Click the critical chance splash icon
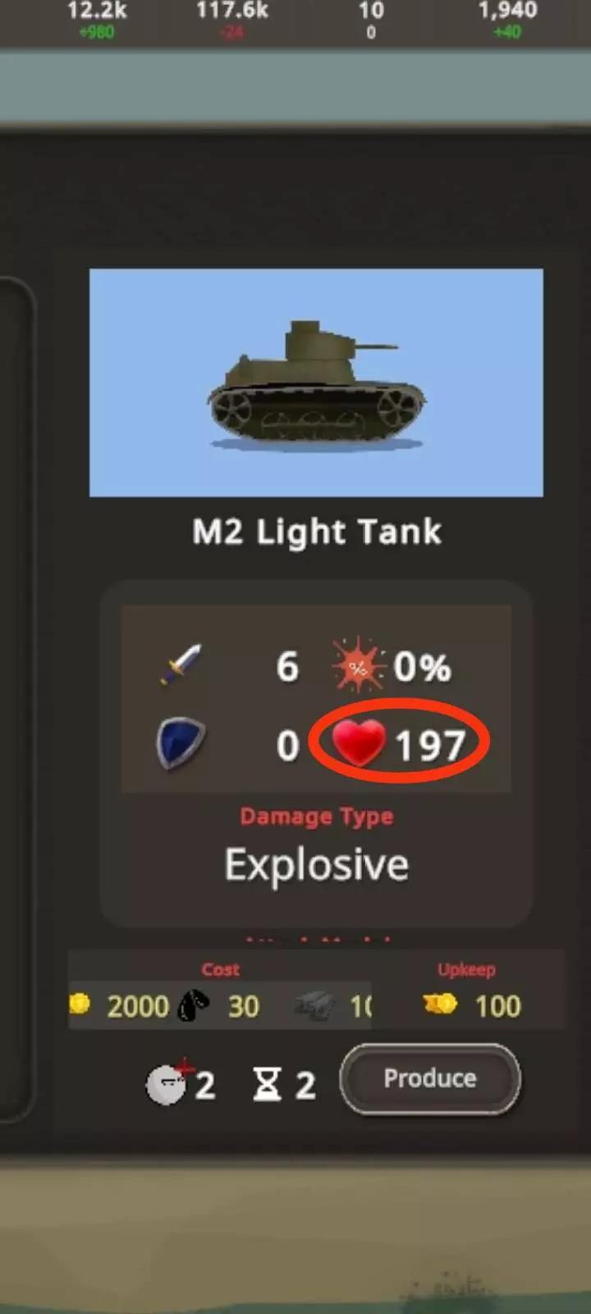Screen dimensions: 591x1314 click(x=358, y=666)
